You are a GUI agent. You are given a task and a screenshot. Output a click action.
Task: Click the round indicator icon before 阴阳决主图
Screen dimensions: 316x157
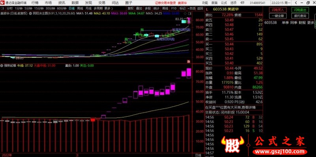pos(30,13)
